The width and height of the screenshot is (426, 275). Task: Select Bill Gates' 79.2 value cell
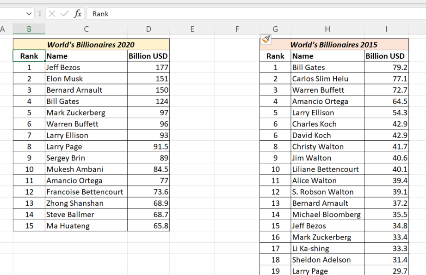pyautogui.click(x=386, y=67)
